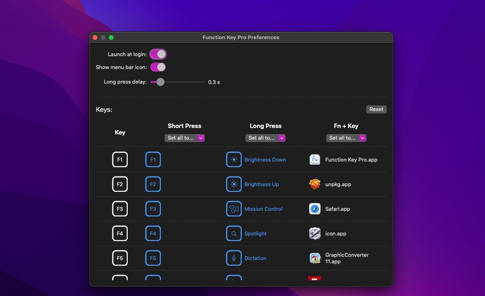Click the Safari.app label

point(337,209)
